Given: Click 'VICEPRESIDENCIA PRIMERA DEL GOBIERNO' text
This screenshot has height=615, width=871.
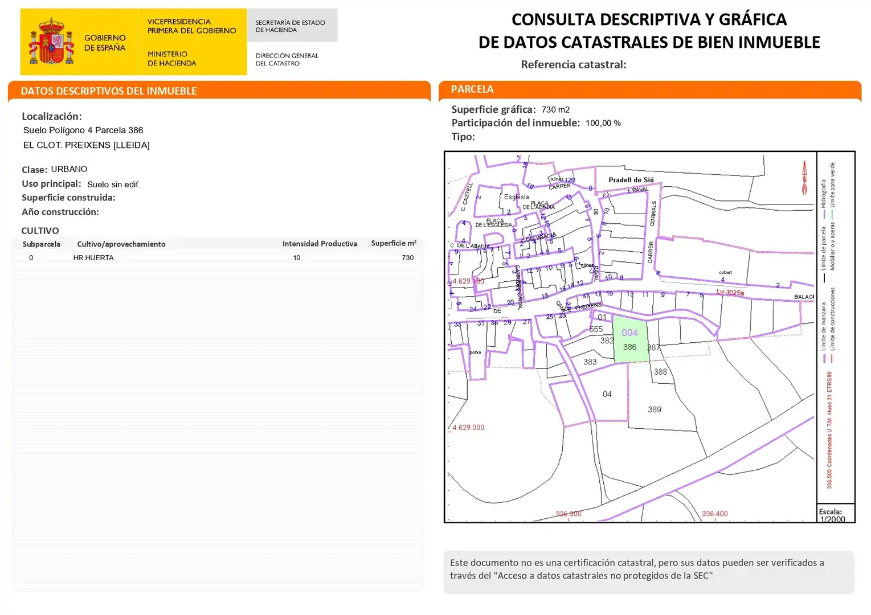Looking at the screenshot, I should coord(191,26).
